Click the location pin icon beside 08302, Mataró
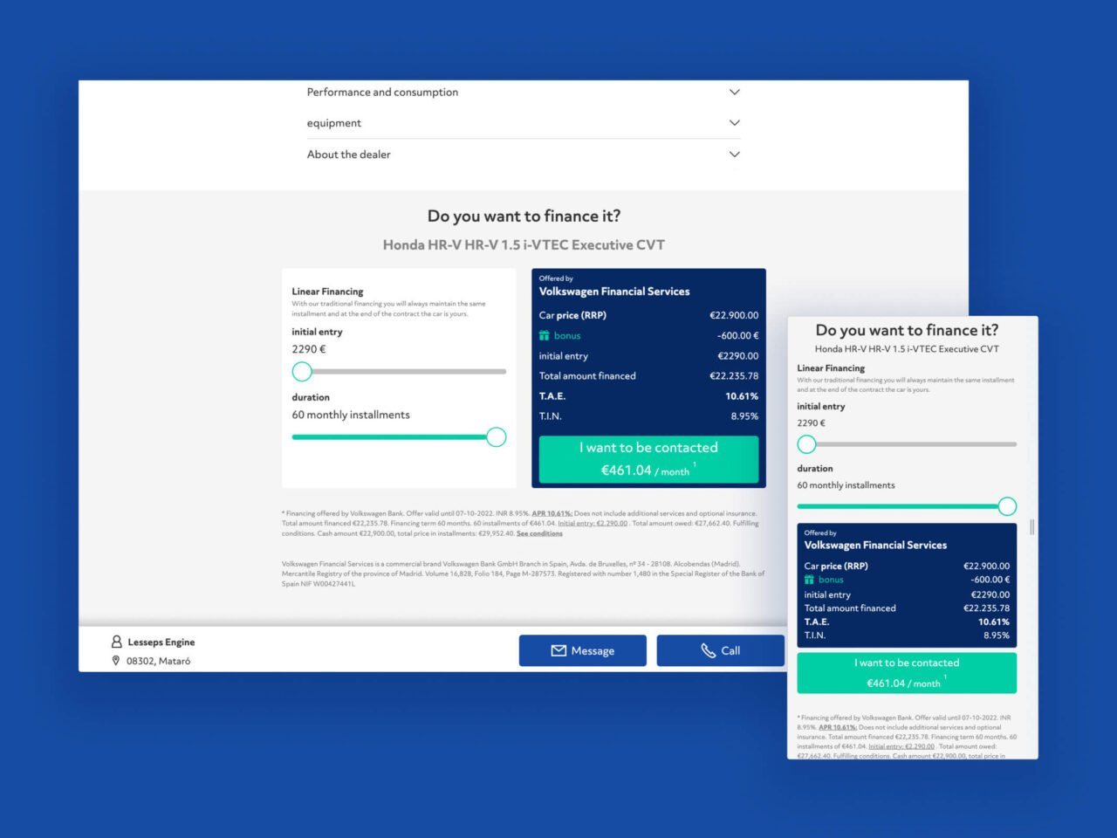 [116, 661]
